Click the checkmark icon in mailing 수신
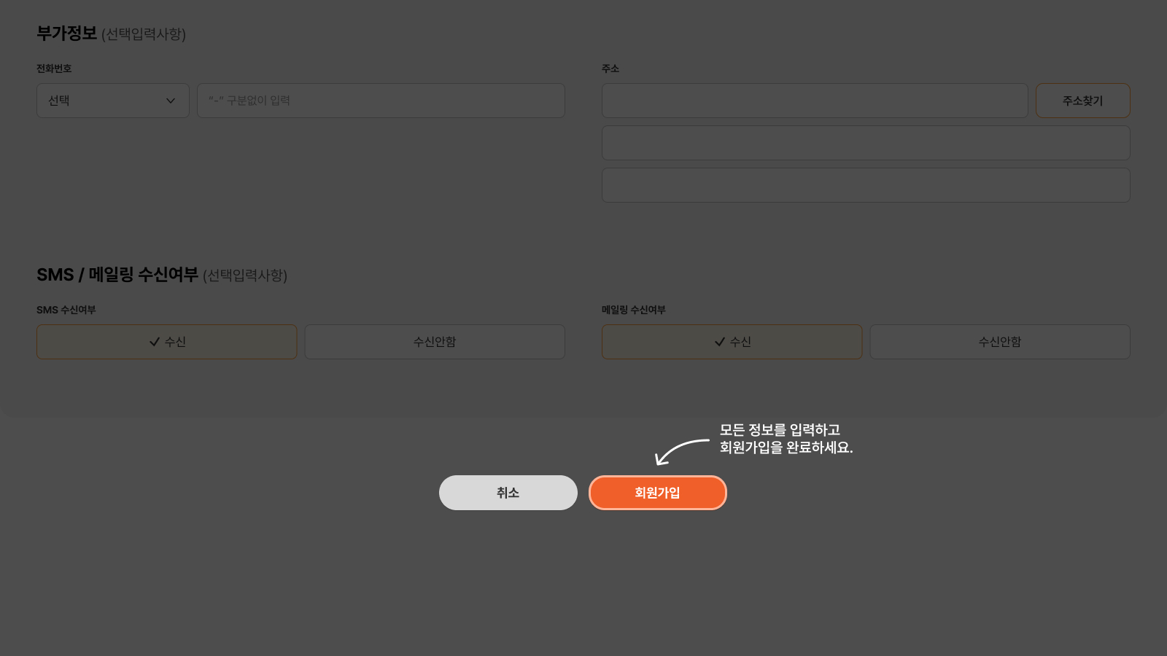 point(720,342)
